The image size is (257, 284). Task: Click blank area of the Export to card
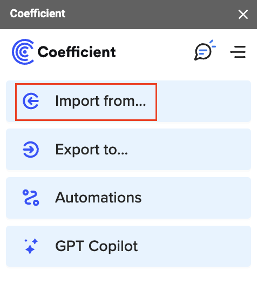(x=190, y=150)
